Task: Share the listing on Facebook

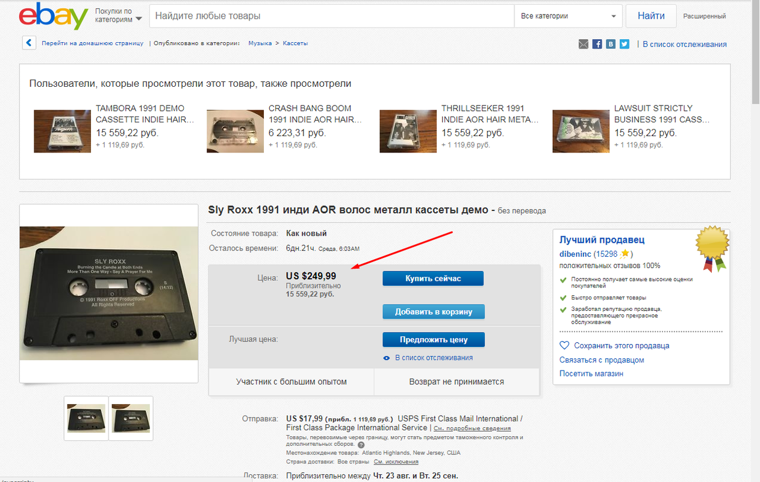Action: (597, 44)
